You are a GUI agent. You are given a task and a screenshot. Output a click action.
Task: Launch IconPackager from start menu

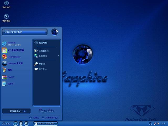11,57
